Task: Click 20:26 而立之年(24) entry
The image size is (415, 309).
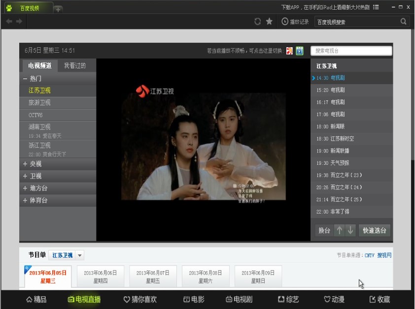Action: click(351, 187)
